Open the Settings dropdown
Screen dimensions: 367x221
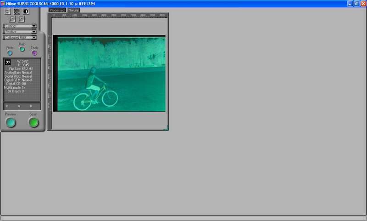pos(20,26)
